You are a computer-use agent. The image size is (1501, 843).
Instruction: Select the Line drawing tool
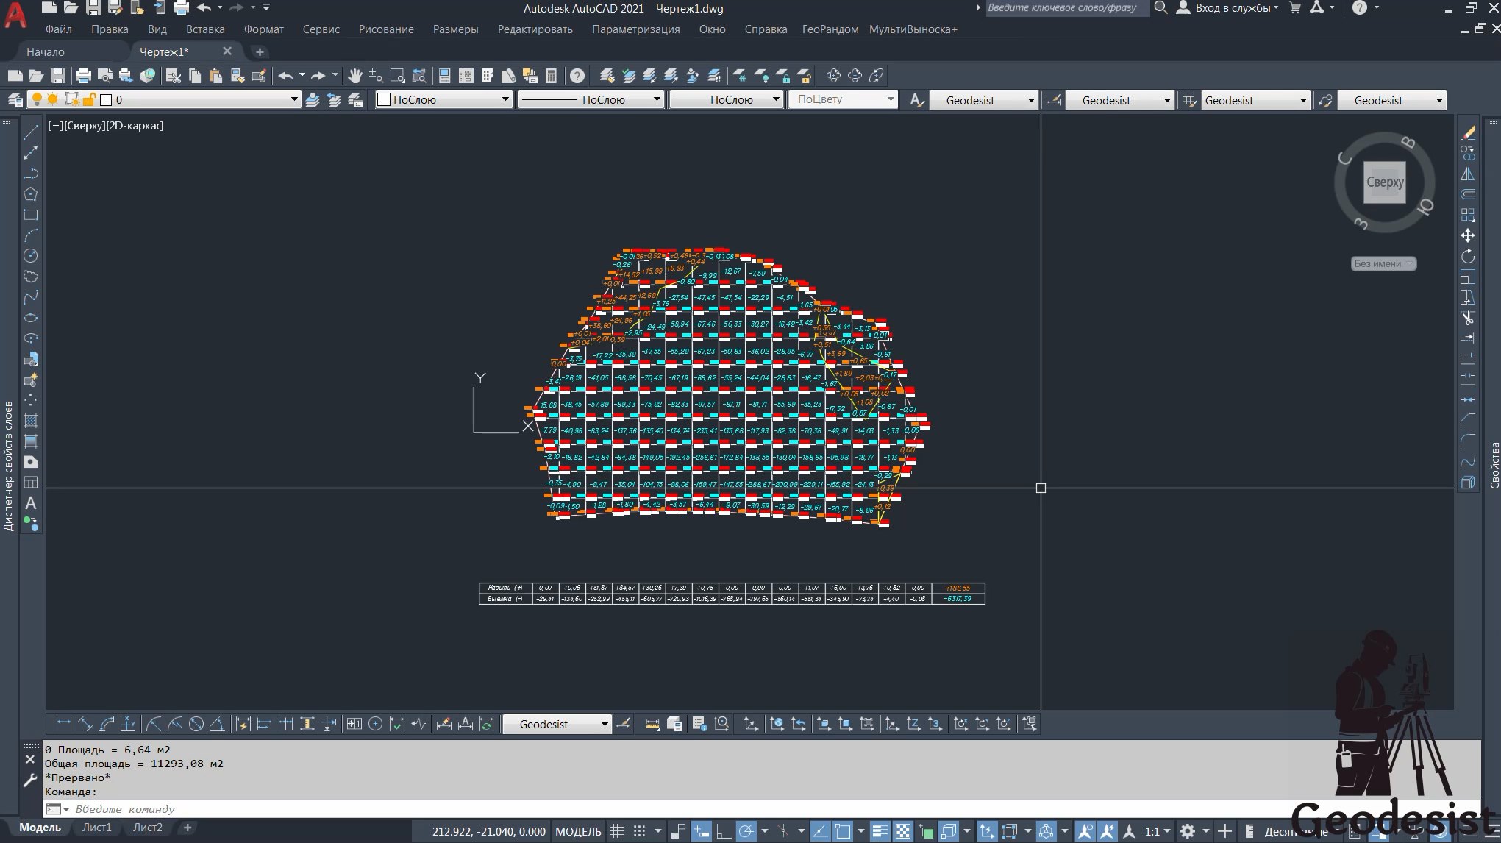pyautogui.click(x=31, y=131)
